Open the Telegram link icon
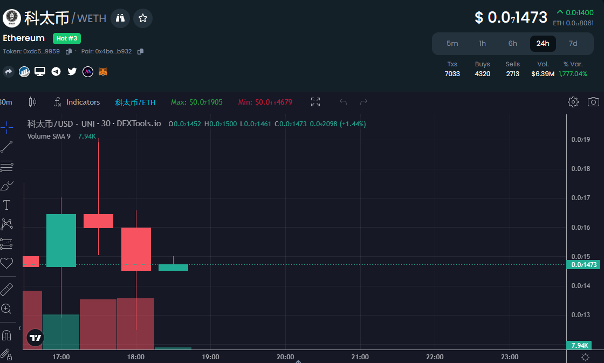This screenshot has width=604, height=363. [x=56, y=72]
